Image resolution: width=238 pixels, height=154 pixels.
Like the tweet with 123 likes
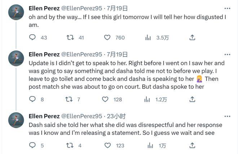pyautogui.click(x=107, y=145)
